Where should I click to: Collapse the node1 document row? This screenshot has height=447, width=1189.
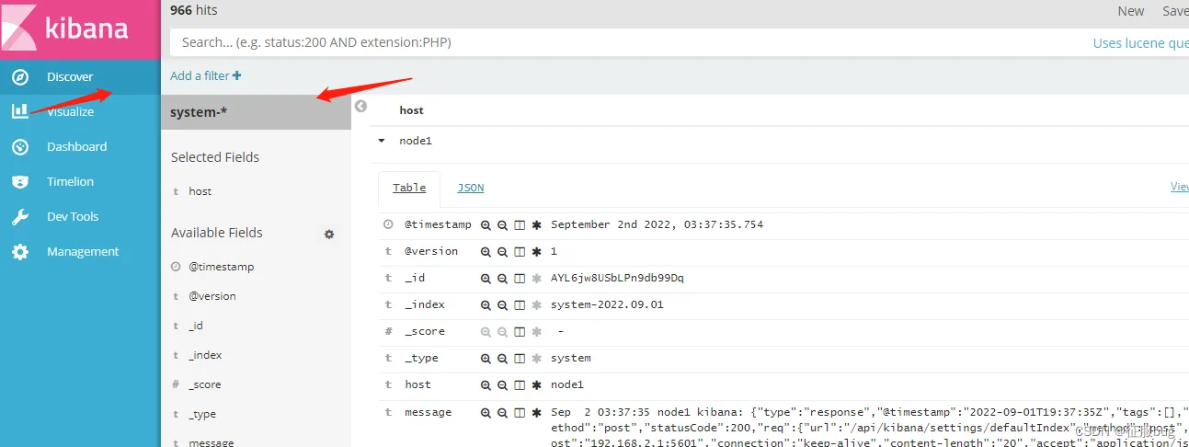coord(382,141)
